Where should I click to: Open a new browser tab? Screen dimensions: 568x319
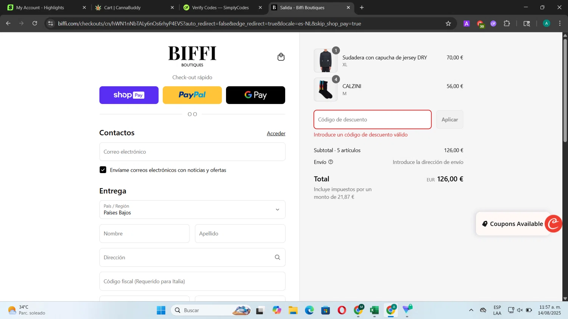[362, 8]
